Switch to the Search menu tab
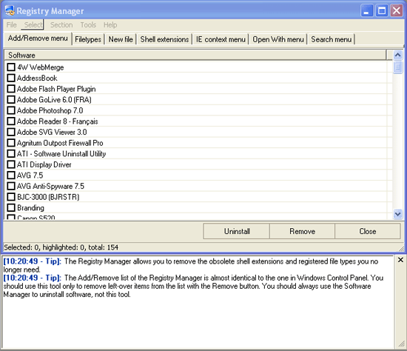 332,39
